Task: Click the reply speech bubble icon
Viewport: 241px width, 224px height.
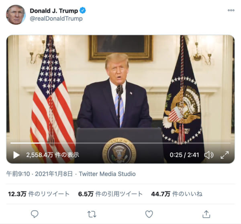Action: point(35,214)
